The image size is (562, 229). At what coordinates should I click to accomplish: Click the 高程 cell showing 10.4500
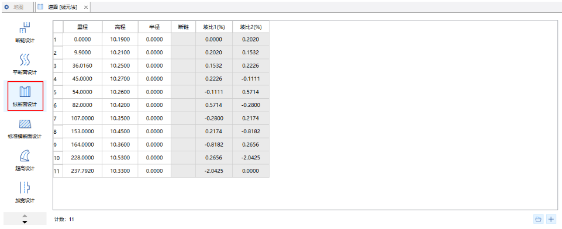click(x=120, y=131)
